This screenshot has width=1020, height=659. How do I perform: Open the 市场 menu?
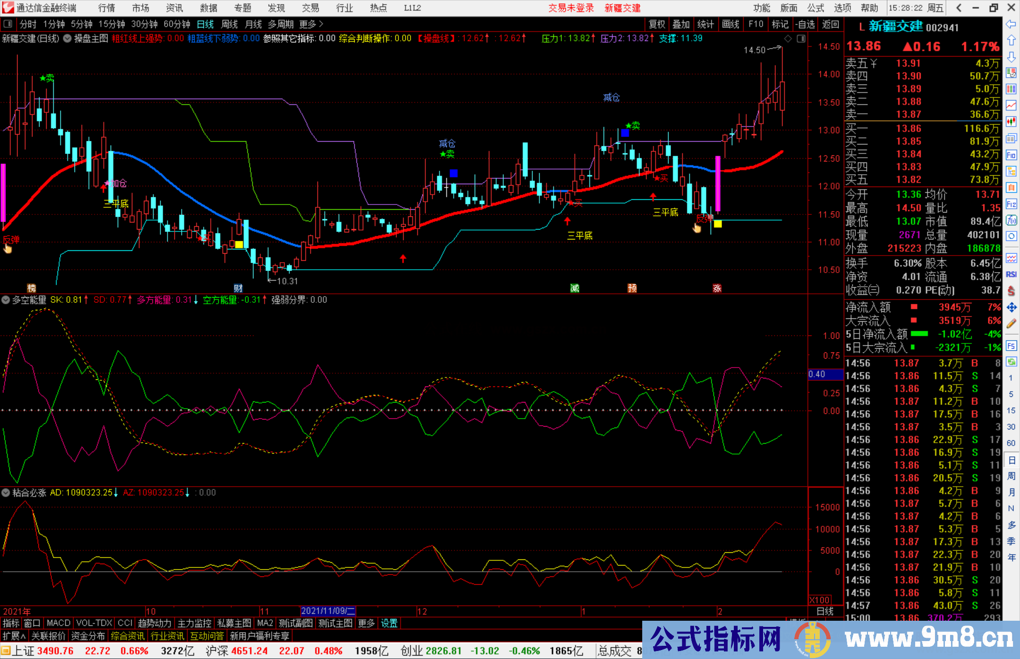(141, 8)
